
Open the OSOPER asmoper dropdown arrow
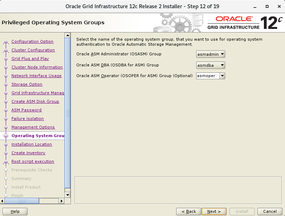222,76
